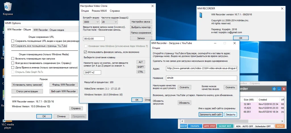
Task: Click the blue move-window icon in WM Recorder
Action: pos(274,89)
